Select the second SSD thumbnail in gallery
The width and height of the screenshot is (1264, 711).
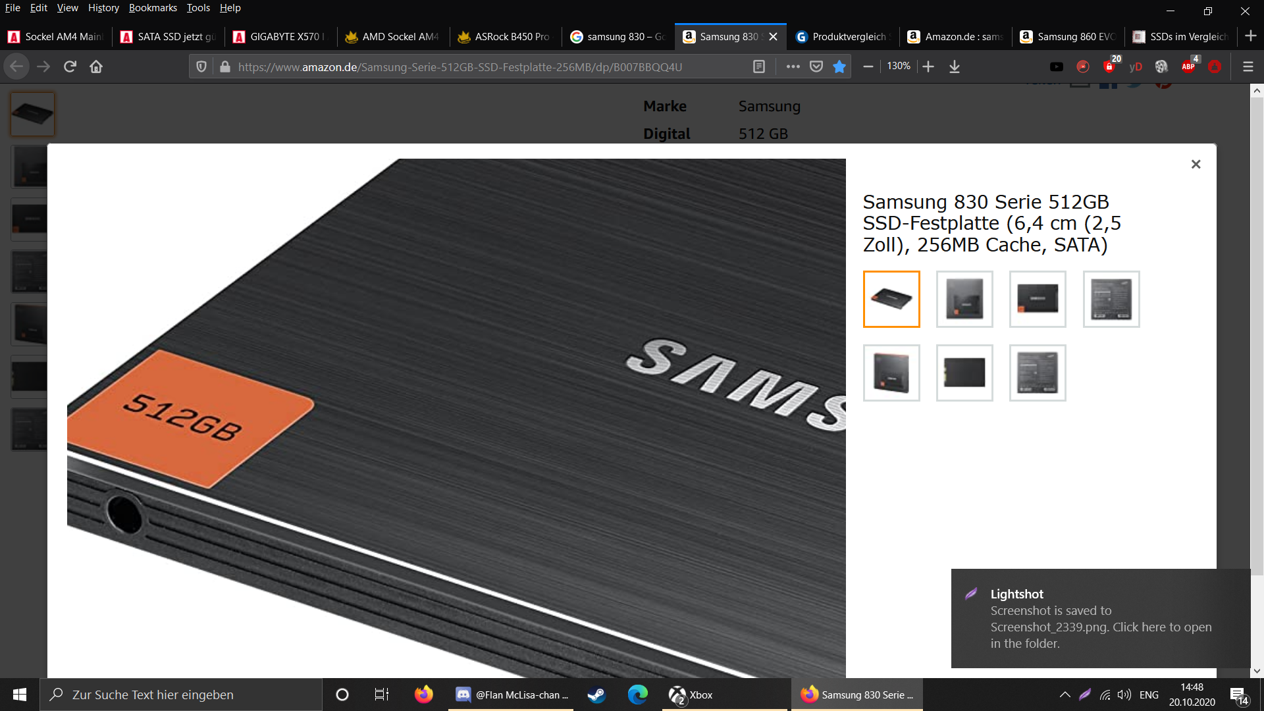click(964, 299)
